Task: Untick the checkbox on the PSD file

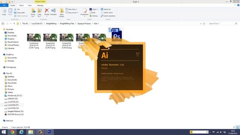Action: tap(109, 28)
